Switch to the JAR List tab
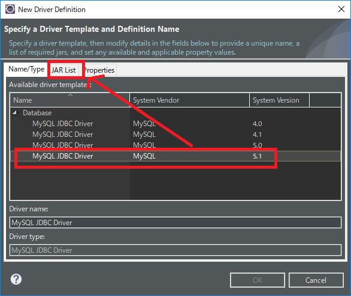The image size is (351, 296). 63,70
